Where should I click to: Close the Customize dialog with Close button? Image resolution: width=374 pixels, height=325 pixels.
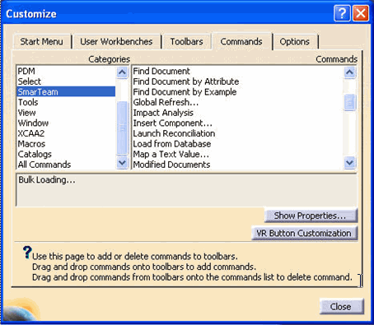(x=341, y=306)
